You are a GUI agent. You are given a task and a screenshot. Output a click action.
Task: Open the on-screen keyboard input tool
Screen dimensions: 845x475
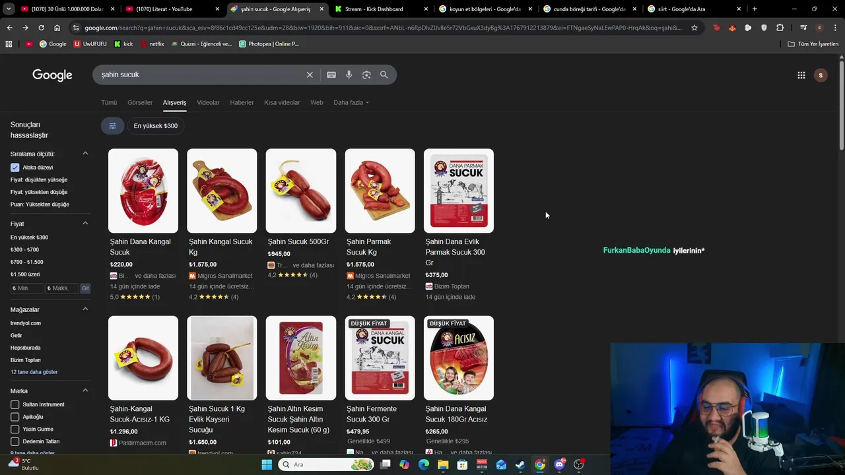[331, 75]
